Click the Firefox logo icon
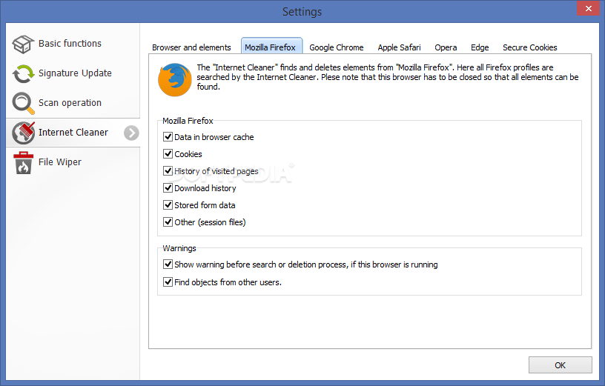 click(175, 79)
